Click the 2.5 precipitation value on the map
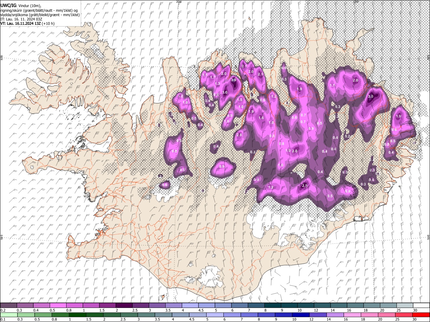The image size is (430, 322). [305, 185]
